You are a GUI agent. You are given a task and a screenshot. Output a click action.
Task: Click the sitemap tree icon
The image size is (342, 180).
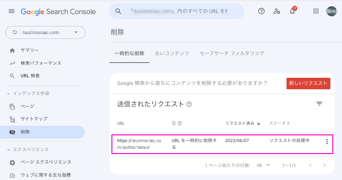pos(12,120)
